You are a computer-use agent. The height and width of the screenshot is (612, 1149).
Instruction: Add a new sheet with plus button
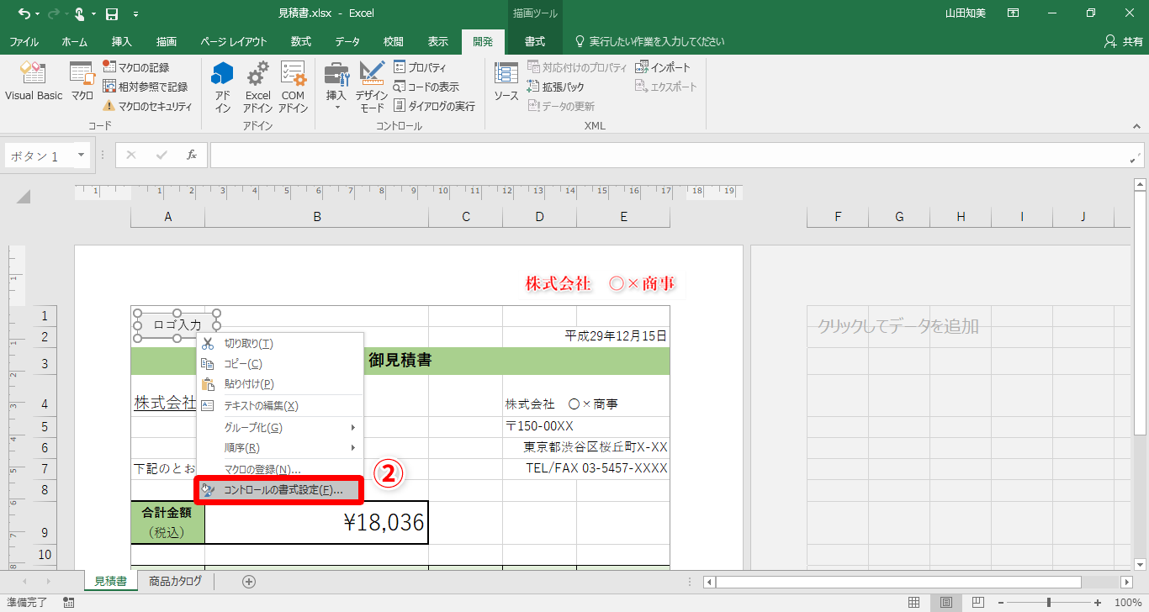248,581
